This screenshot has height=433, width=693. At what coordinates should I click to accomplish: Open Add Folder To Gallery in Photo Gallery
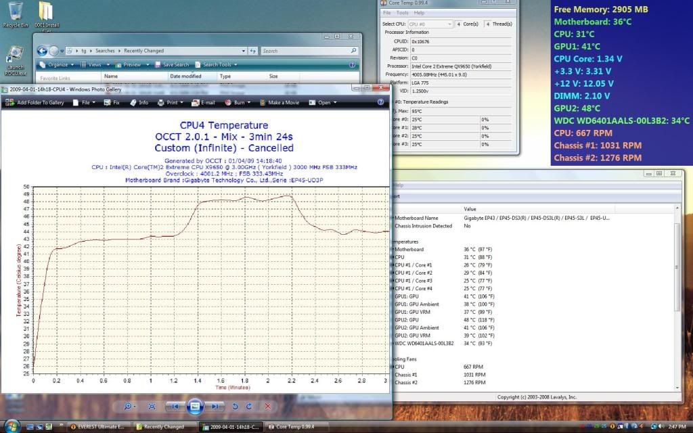tap(35, 103)
